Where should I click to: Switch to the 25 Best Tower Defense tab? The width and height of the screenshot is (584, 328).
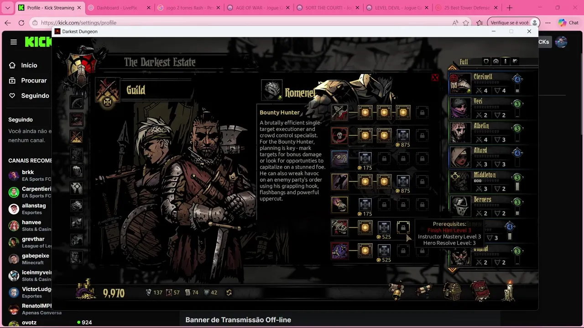(466, 8)
